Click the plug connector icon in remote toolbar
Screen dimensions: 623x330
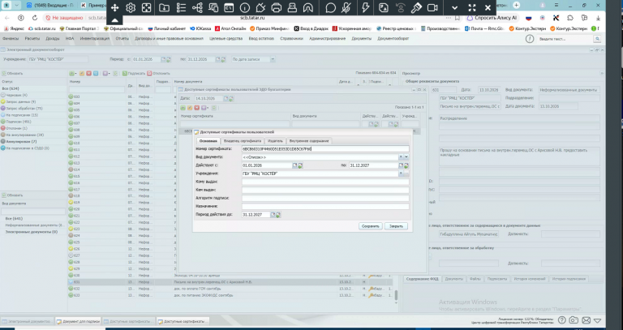[x=260, y=7]
